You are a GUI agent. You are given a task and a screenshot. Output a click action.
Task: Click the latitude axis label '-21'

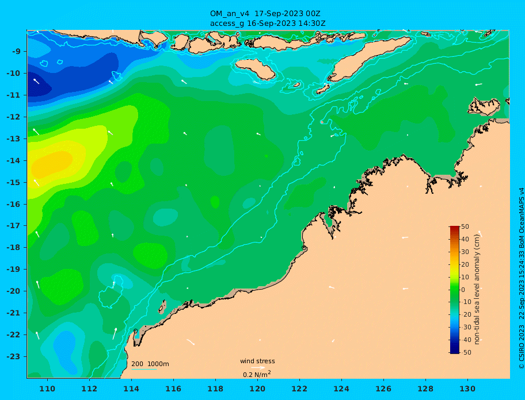[x=14, y=313]
